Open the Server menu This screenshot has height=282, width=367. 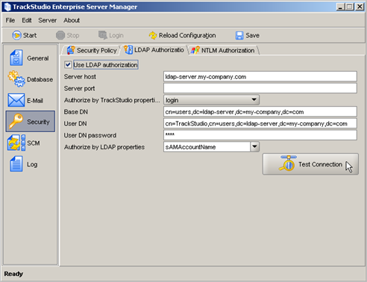(47, 20)
